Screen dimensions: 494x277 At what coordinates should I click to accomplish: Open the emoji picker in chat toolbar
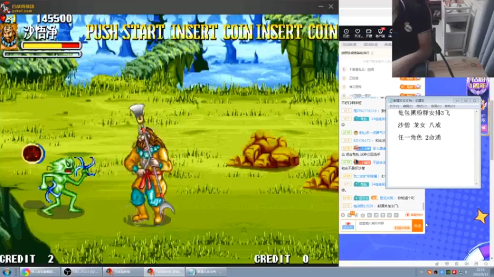click(x=343, y=215)
